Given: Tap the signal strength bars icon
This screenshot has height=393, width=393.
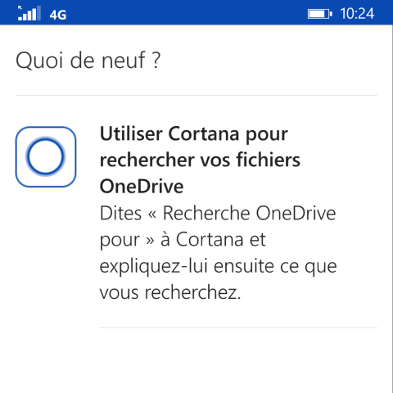Looking at the screenshot, I should tap(29, 14).
